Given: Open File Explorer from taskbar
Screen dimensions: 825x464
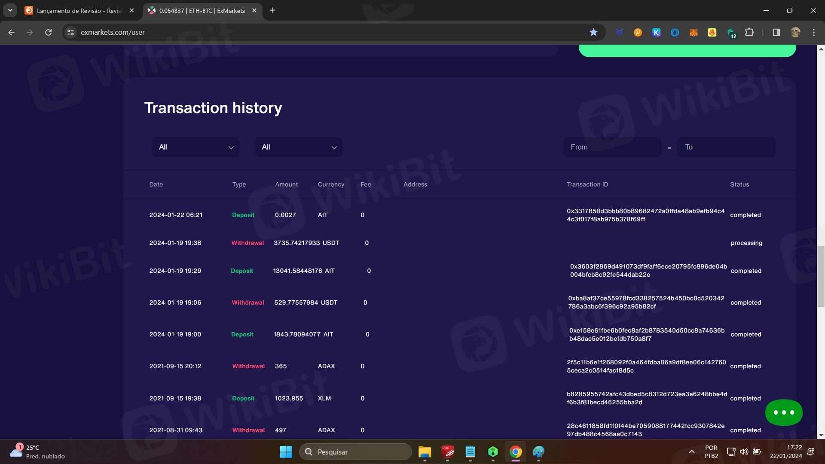Looking at the screenshot, I should tap(425, 452).
